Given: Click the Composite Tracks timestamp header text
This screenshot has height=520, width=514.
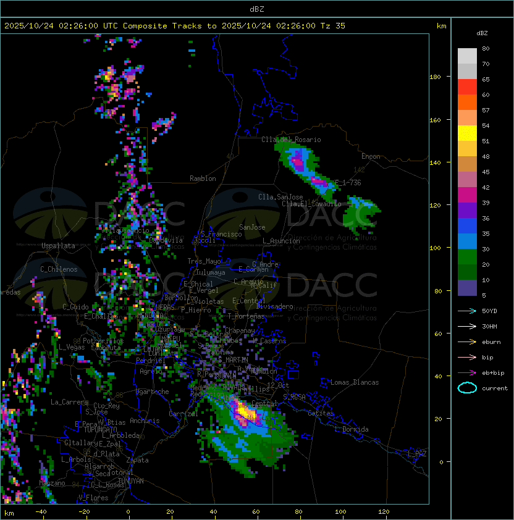Looking at the screenshot, I should point(175,26).
